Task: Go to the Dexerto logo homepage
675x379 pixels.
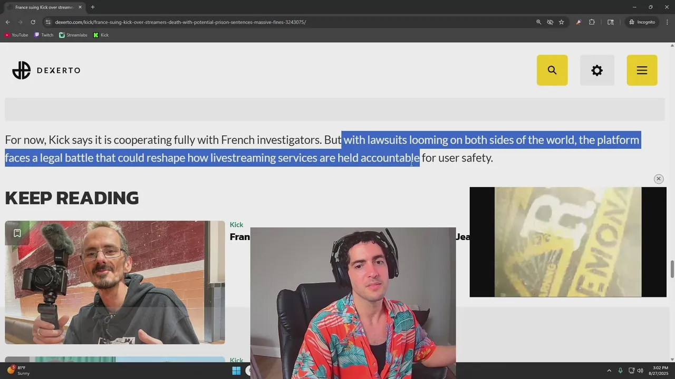Action: point(46,70)
